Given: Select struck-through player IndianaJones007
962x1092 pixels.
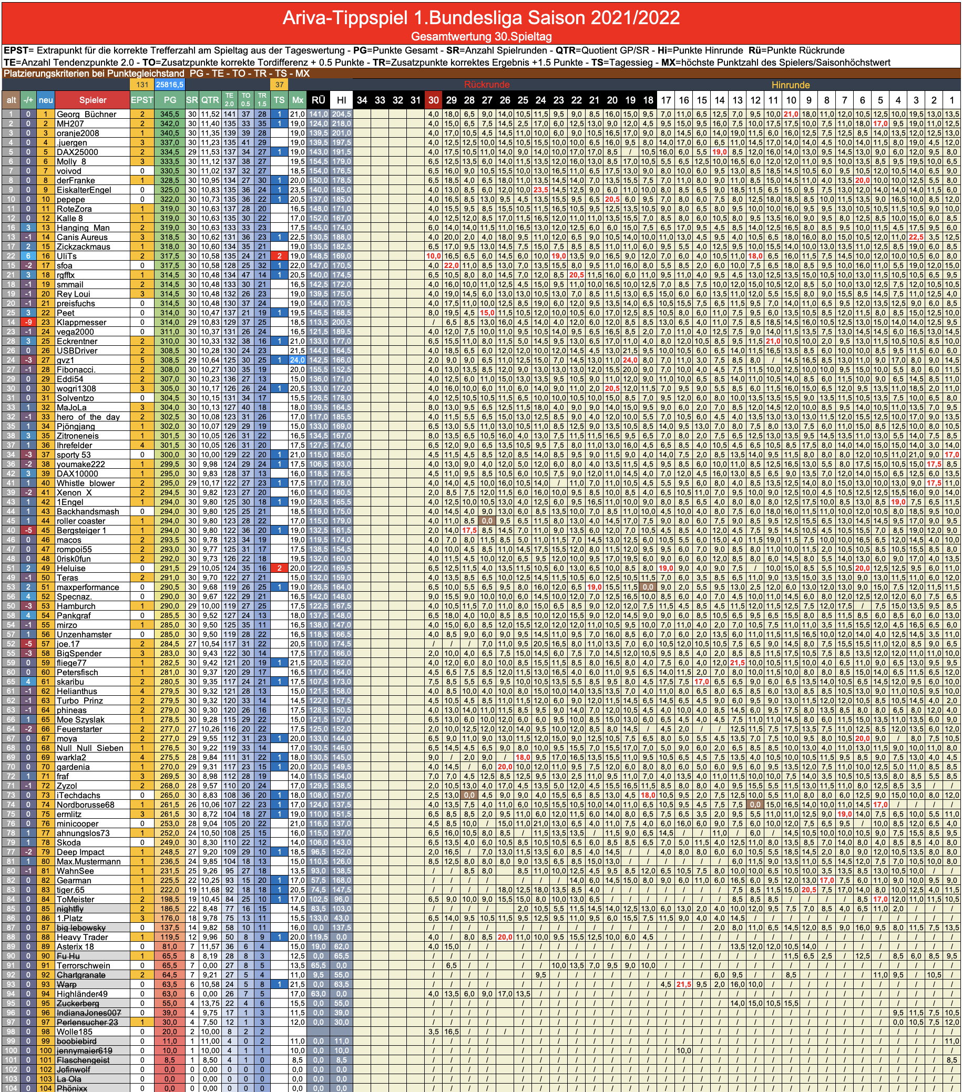Looking at the screenshot, I should click(x=89, y=1014).
